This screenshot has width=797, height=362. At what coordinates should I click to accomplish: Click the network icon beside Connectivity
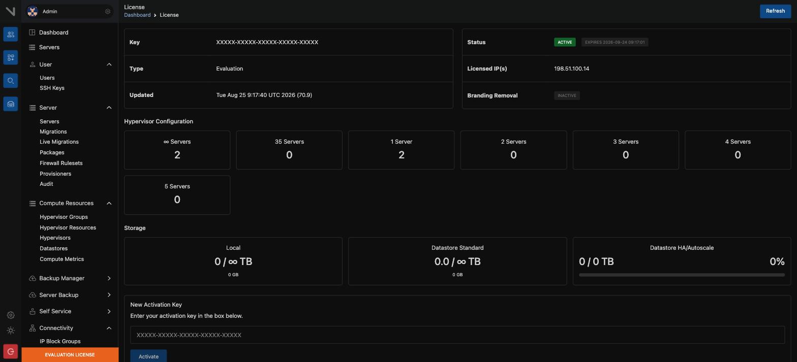click(32, 328)
